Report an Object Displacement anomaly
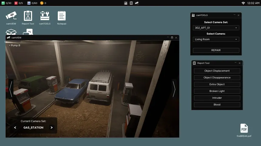The height and width of the screenshot is (146, 261). [x=217, y=71]
